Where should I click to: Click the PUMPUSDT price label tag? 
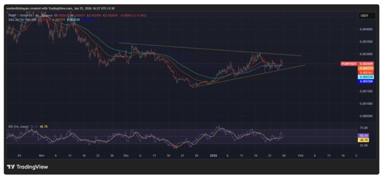[350, 64]
